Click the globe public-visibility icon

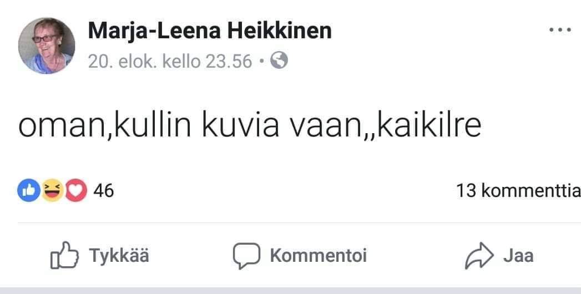pos(279,61)
